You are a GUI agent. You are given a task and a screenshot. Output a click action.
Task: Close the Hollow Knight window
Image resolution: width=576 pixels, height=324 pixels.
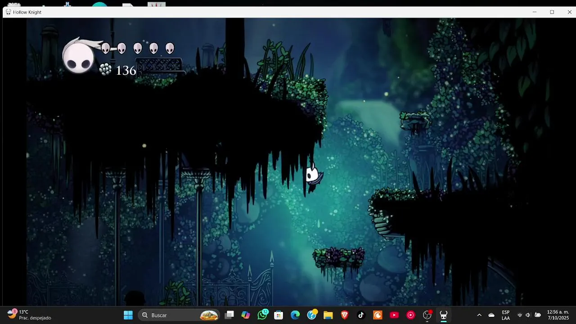(569, 12)
